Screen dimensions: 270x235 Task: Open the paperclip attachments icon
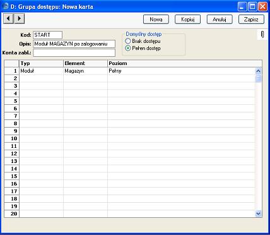coord(262,35)
